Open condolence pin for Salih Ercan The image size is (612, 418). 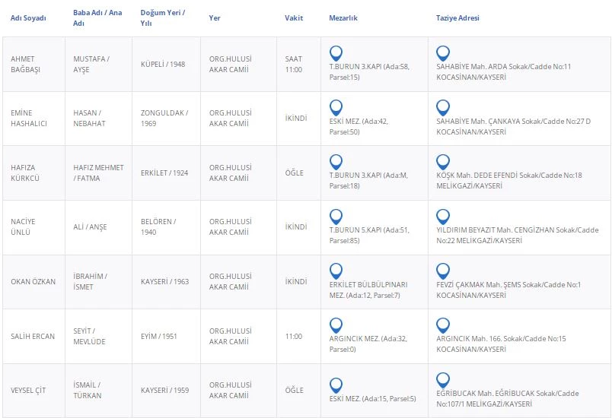(x=443, y=325)
